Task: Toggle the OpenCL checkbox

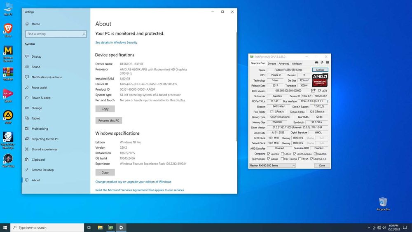Action: pos(269,154)
